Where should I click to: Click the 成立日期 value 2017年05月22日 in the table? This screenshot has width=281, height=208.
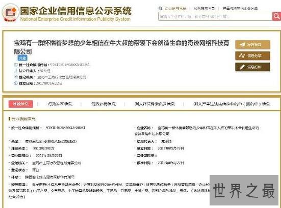(x=171, y=148)
